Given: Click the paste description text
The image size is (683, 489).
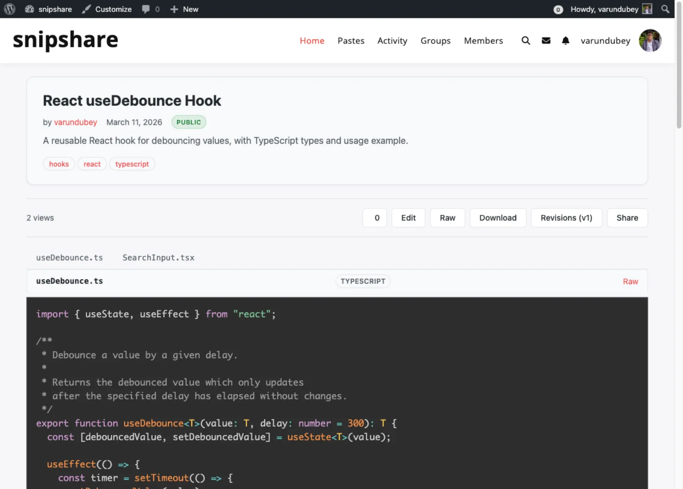Looking at the screenshot, I should coord(225,141).
